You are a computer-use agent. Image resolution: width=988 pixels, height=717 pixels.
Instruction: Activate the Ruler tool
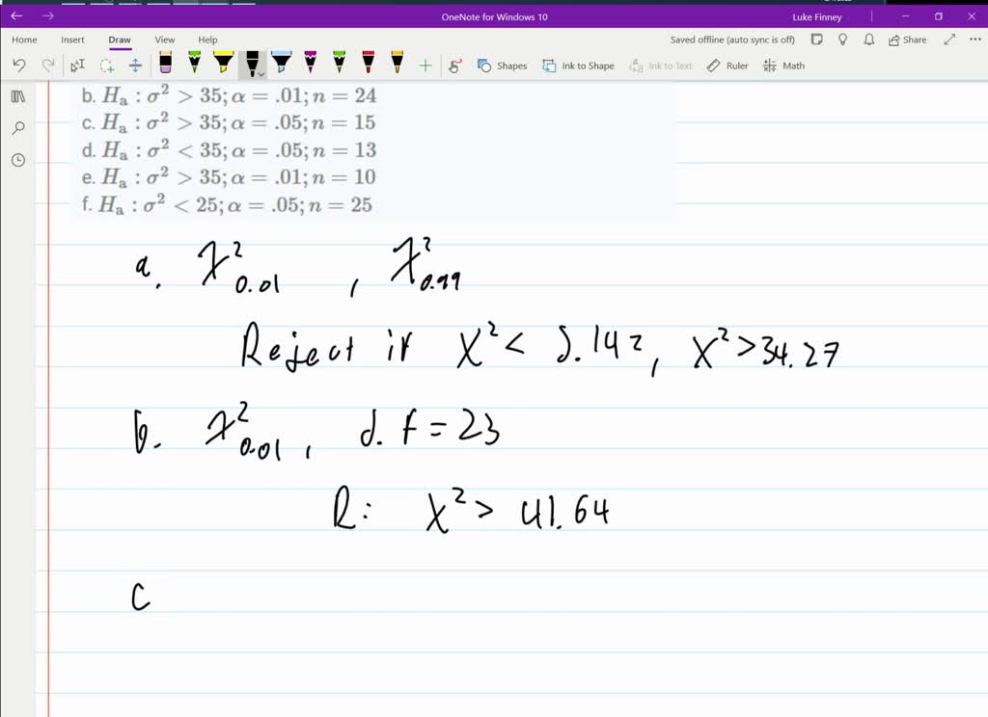(x=727, y=66)
